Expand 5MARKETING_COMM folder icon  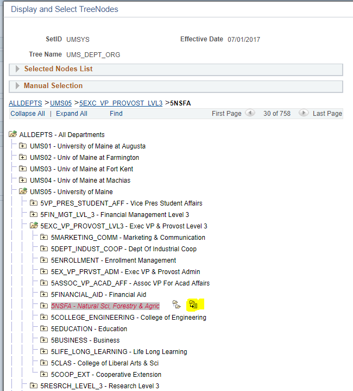44,237
